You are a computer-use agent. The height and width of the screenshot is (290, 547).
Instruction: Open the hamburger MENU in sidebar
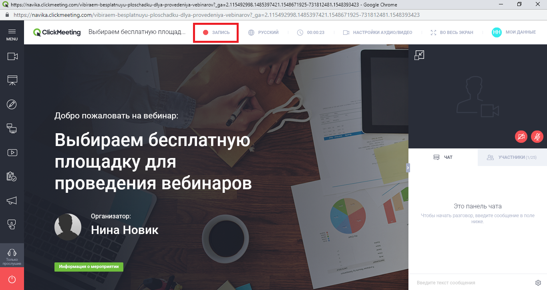coord(12,34)
